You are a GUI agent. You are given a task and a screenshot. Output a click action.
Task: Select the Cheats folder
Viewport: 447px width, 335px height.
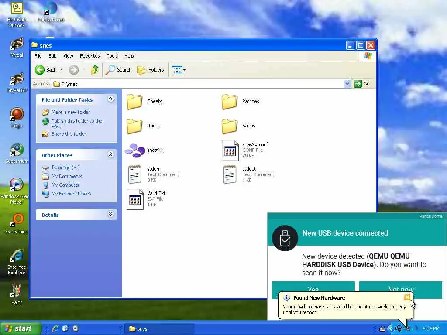point(144,101)
